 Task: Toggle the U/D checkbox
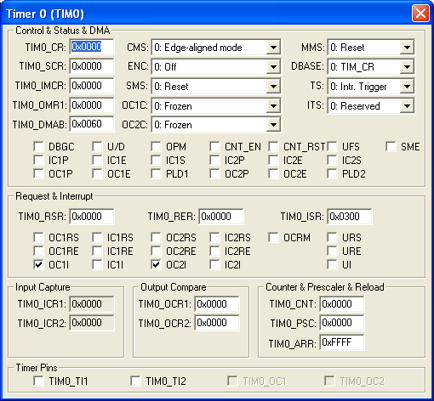tap(97, 147)
